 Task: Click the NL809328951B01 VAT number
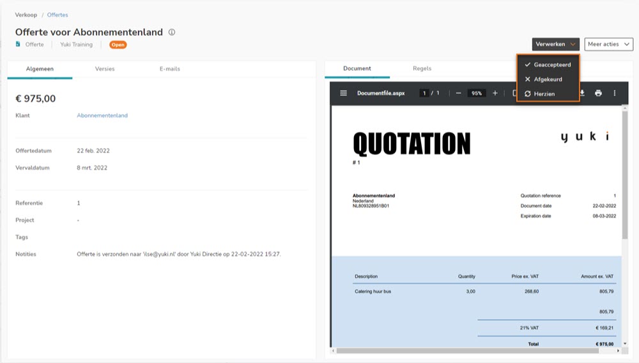pyautogui.click(x=371, y=206)
